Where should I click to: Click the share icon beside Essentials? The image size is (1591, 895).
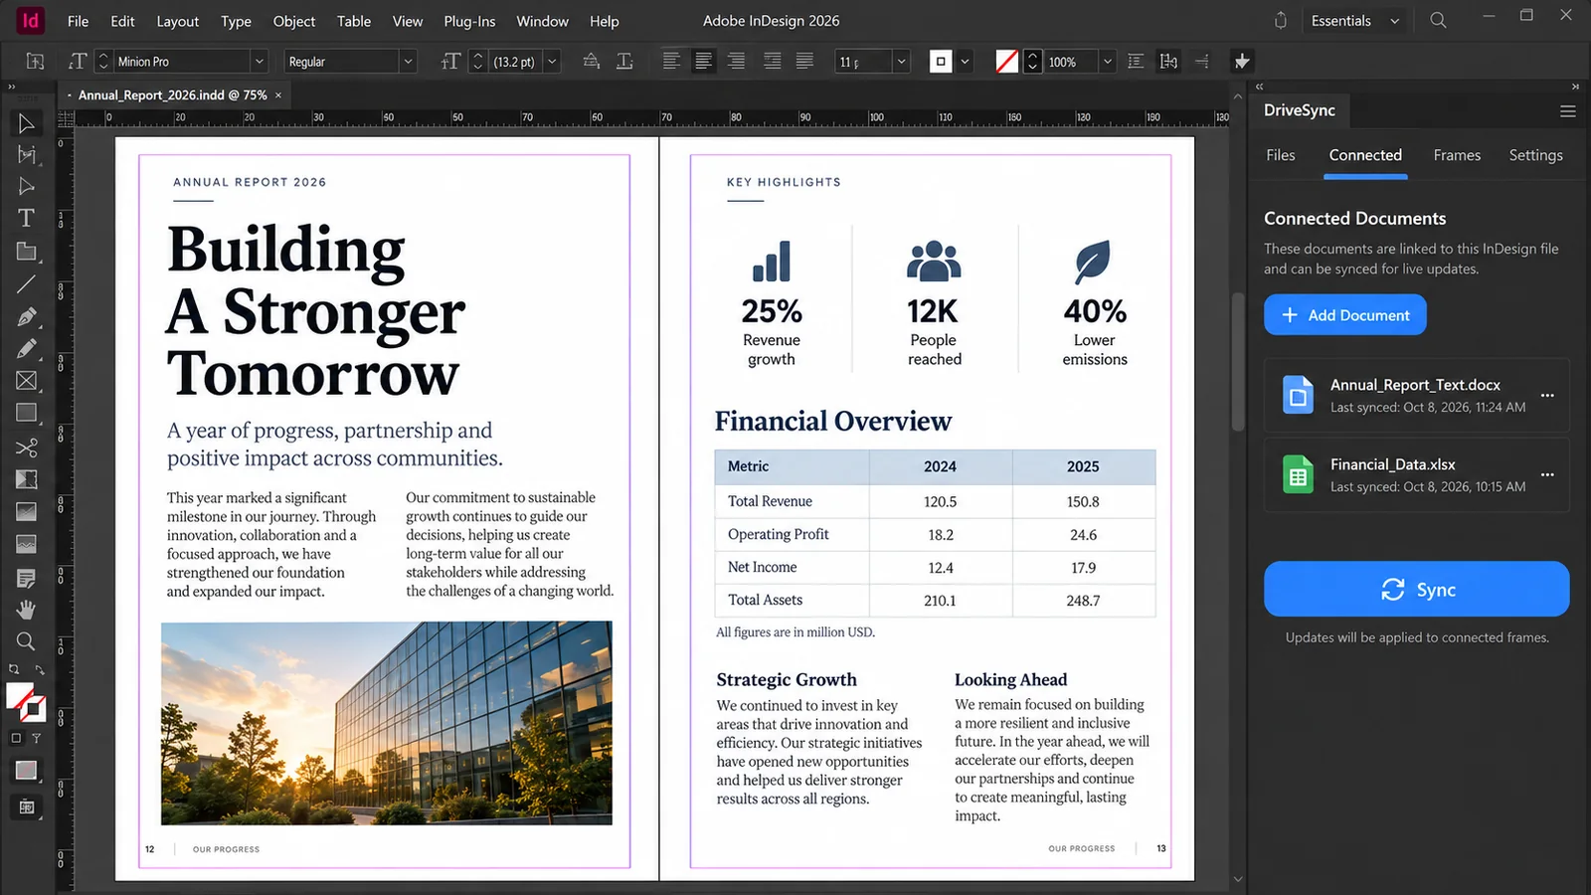pos(1281,20)
